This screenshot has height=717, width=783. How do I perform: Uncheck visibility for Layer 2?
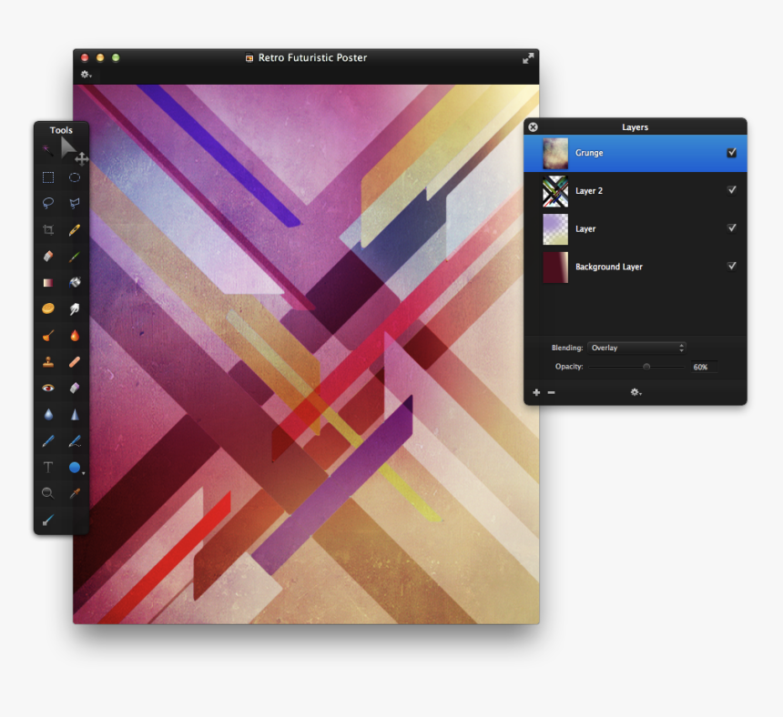731,190
